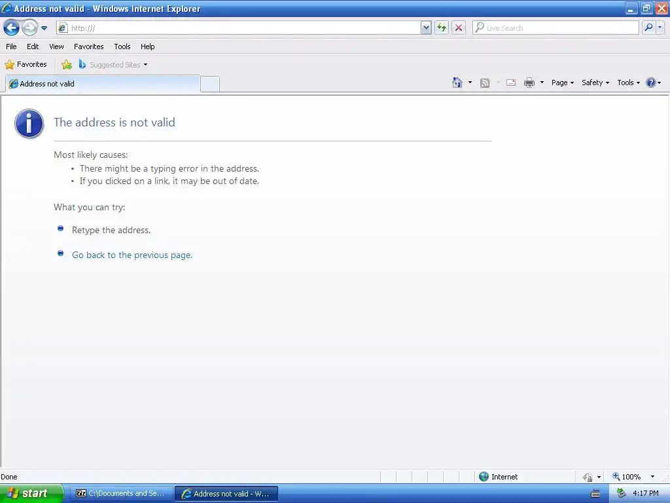Open a new blank tab

(210, 84)
